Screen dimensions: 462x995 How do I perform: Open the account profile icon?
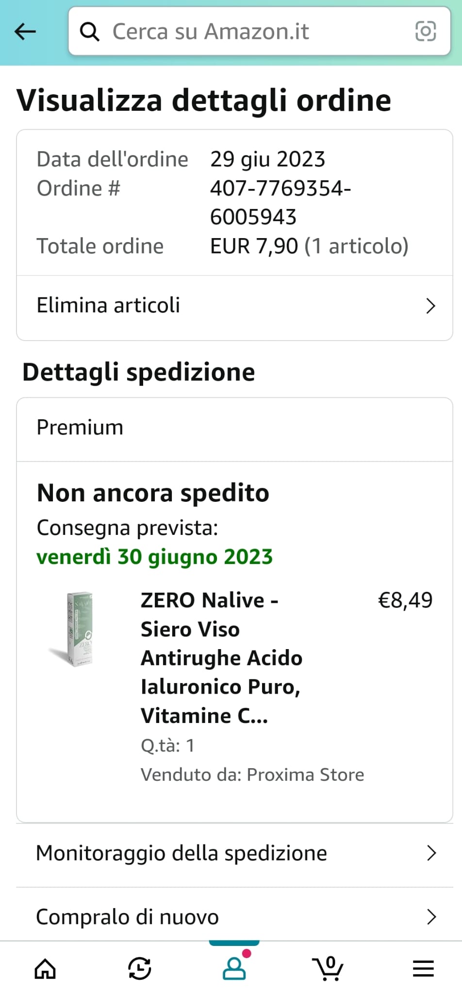(234, 968)
